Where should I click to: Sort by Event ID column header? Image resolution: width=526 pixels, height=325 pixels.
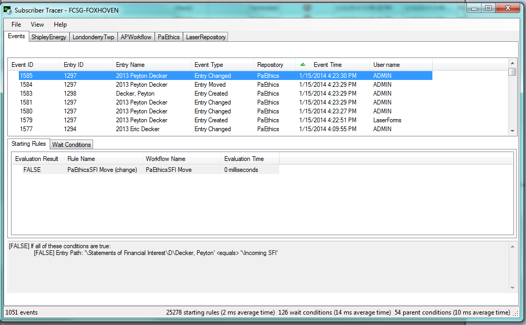pos(34,65)
